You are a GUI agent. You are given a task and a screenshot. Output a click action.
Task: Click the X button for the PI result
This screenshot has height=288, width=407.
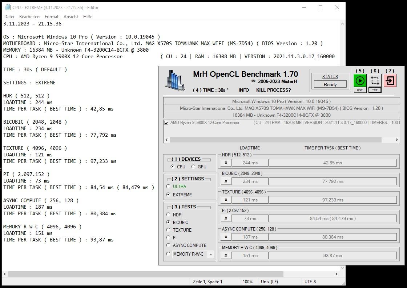tap(226, 219)
